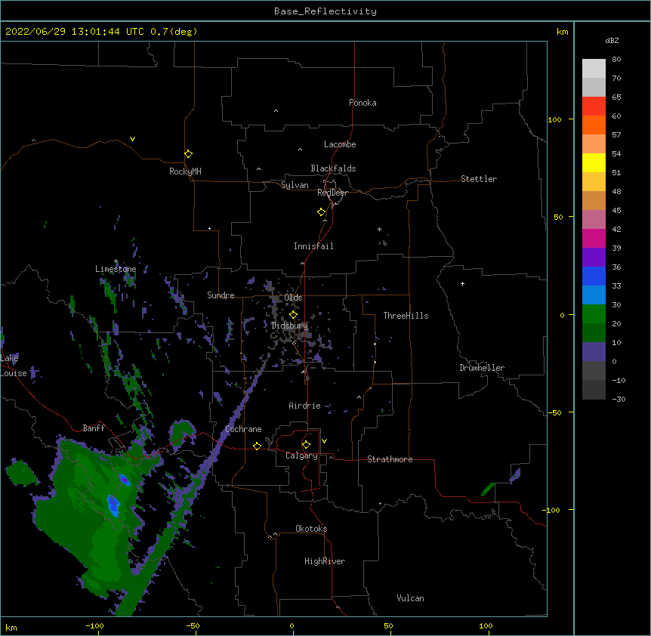Choose the purple 36-39 dBZ legend swatch
This screenshot has width=651, height=636.
594,258
